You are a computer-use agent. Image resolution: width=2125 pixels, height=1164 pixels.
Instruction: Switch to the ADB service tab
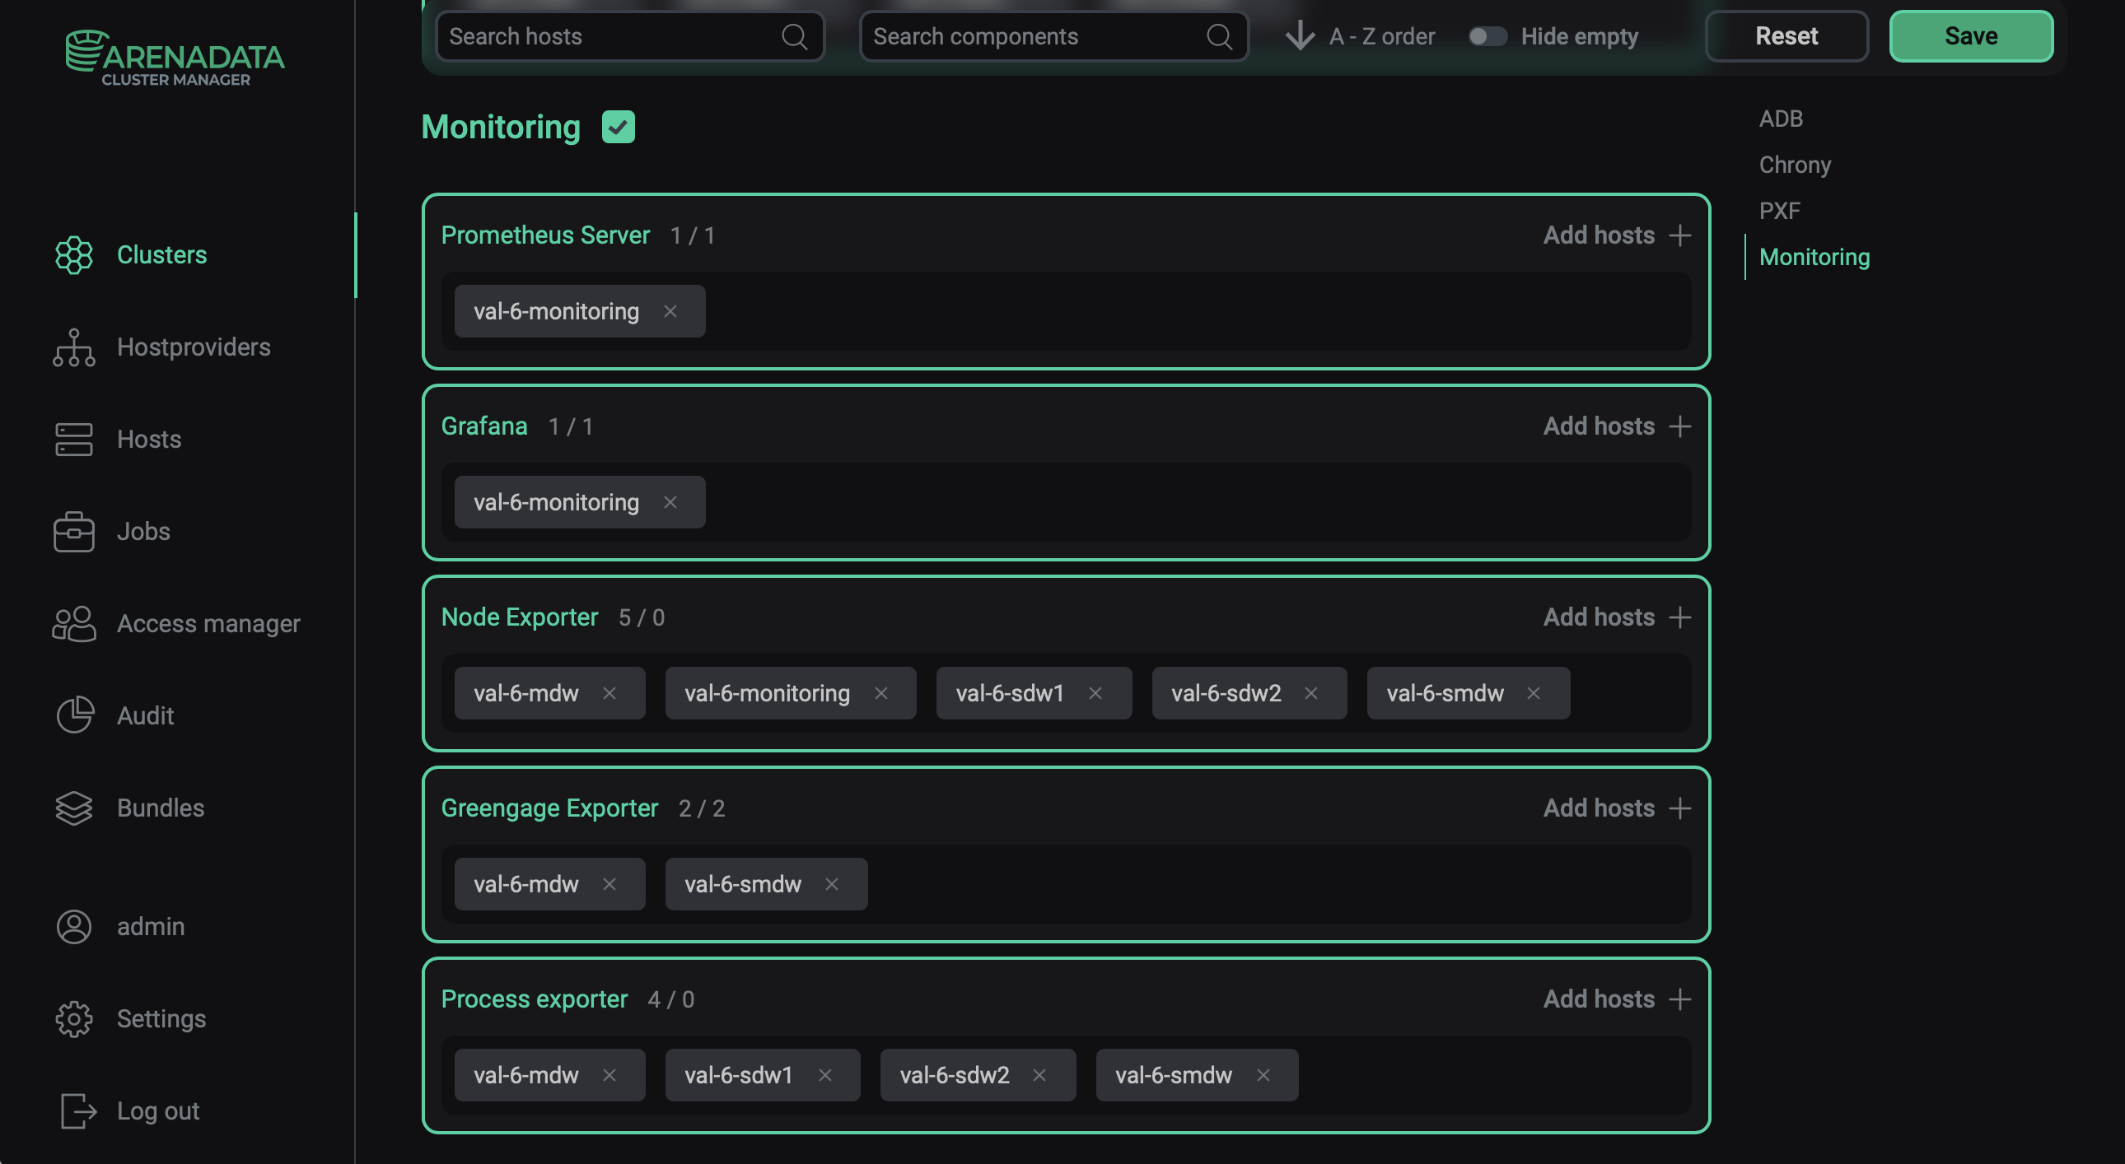click(1781, 118)
